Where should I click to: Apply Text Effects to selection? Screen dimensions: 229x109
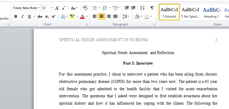(x=63, y=16)
